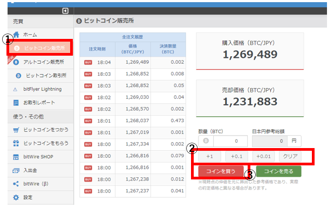Open お取引レポート in the sidebar
Viewport: 334px width, 214px height.
pyautogui.click(x=40, y=103)
